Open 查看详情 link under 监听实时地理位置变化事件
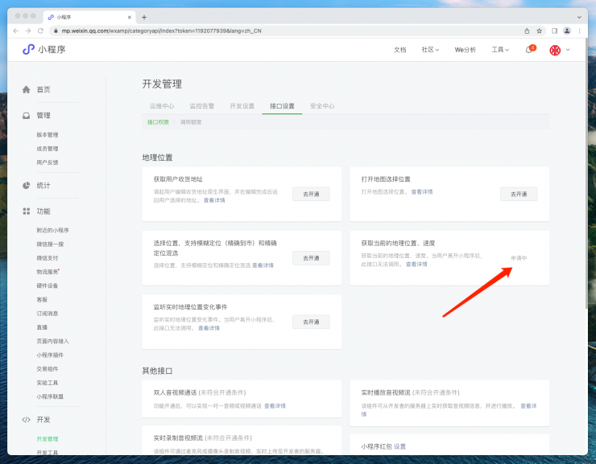 click(x=209, y=328)
